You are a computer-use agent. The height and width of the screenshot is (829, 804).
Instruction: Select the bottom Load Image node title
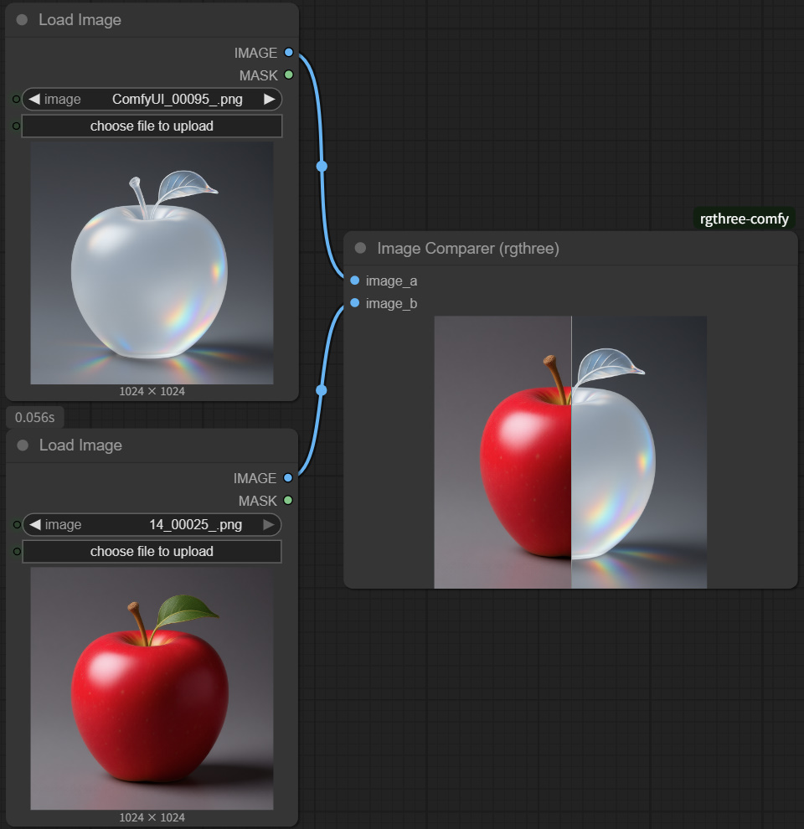tap(80, 445)
